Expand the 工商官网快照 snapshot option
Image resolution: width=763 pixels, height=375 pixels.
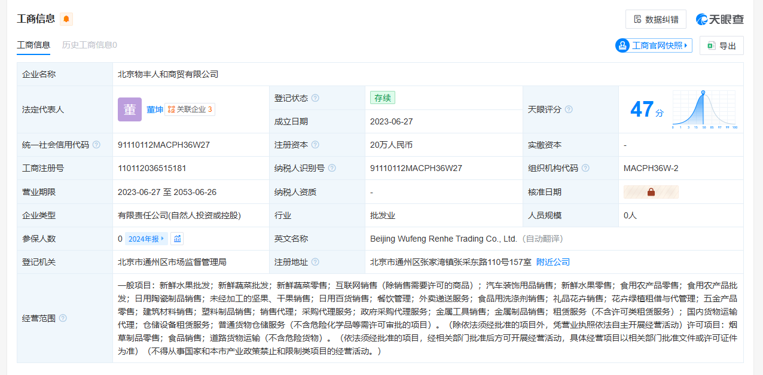click(x=654, y=45)
